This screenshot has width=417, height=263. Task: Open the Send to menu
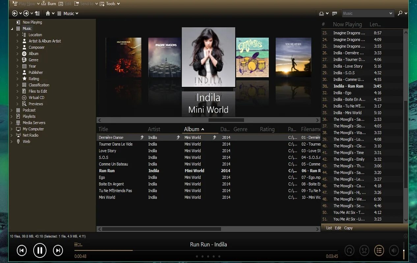click(x=86, y=4)
